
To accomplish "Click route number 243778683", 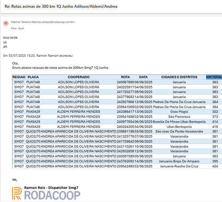I will (x=125, y=97).
